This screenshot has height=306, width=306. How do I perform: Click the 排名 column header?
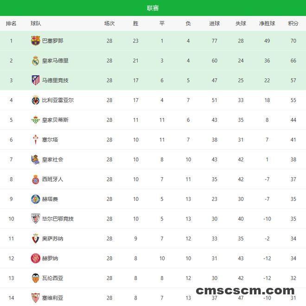11,23
